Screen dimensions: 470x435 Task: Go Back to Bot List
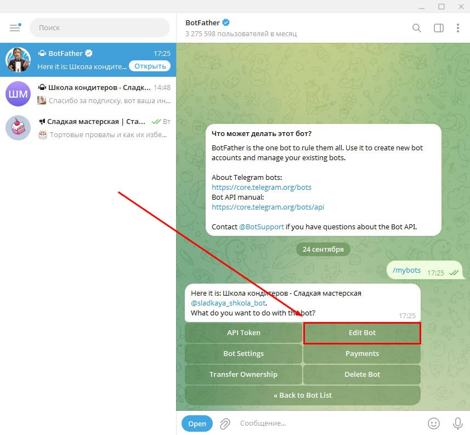pos(303,396)
